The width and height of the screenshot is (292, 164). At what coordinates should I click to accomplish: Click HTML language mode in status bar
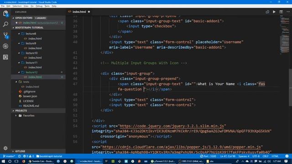coord(275,156)
